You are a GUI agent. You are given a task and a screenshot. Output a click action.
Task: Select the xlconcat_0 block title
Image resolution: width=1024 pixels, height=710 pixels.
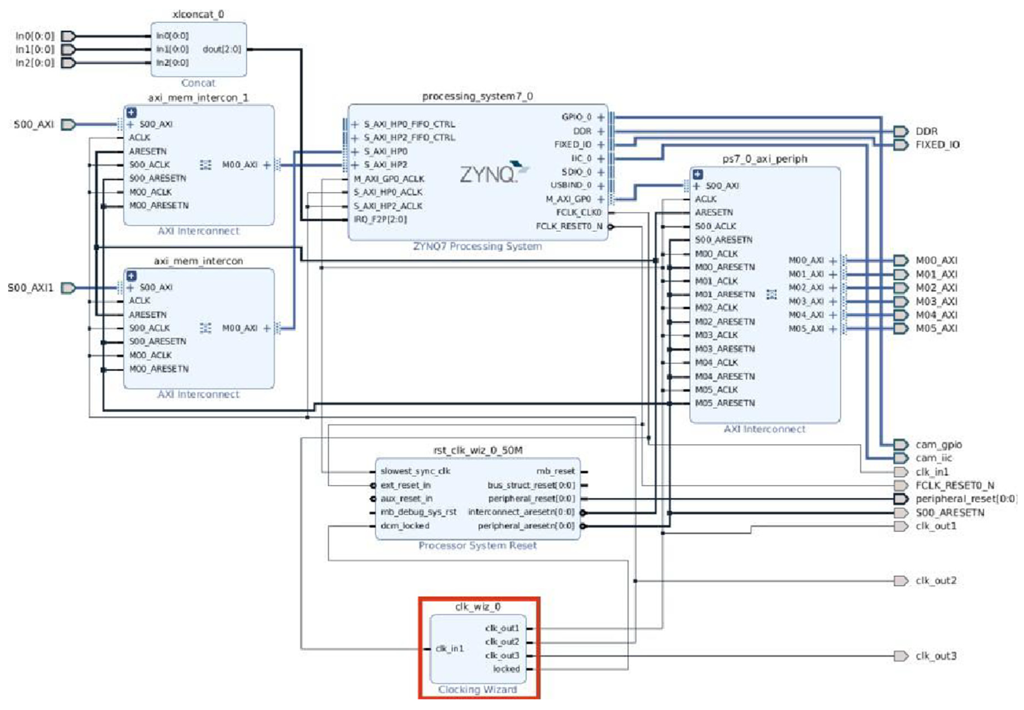click(x=198, y=15)
